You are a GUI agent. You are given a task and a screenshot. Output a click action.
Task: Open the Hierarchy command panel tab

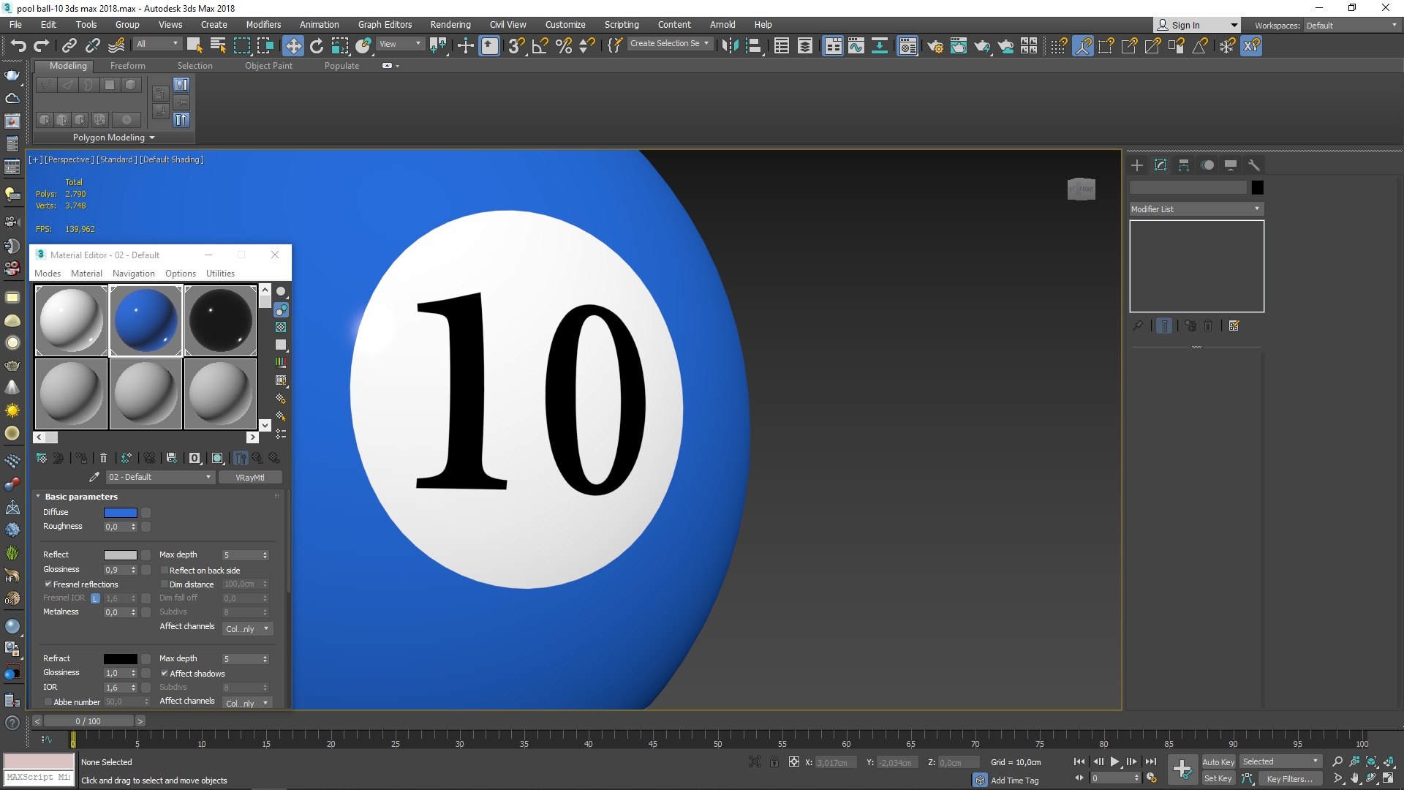1184,165
